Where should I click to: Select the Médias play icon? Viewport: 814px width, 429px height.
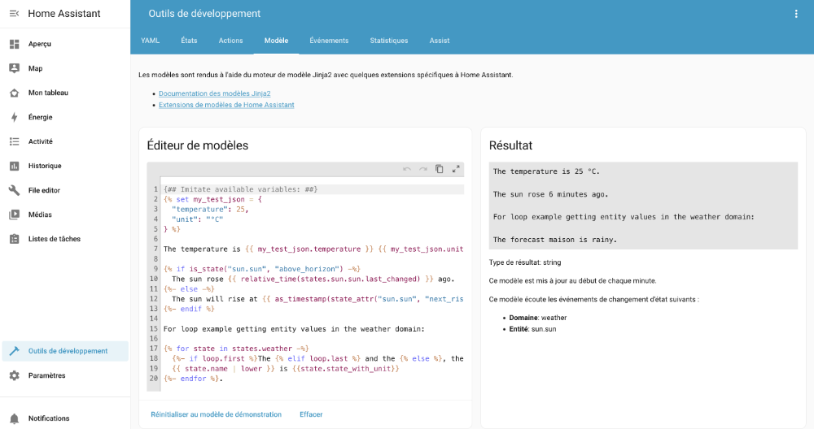click(x=14, y=214)
